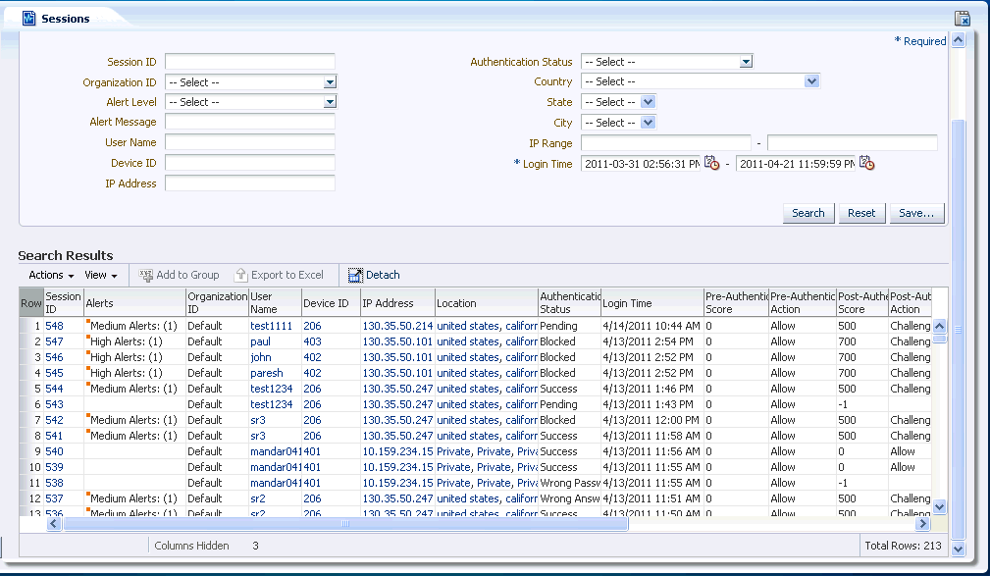Click the Add to Group icon
This screenshot has width=990, height=576.
coord(147,275)
